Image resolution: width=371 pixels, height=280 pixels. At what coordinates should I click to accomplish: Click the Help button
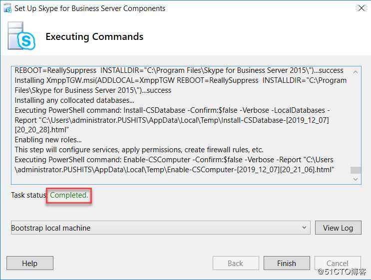[x=30, y=263]
